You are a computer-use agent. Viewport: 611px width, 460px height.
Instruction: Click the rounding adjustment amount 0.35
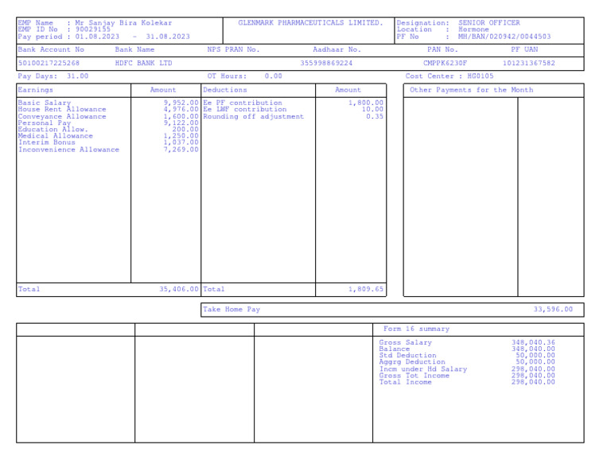pyautogui.click(x=375, y=116)
